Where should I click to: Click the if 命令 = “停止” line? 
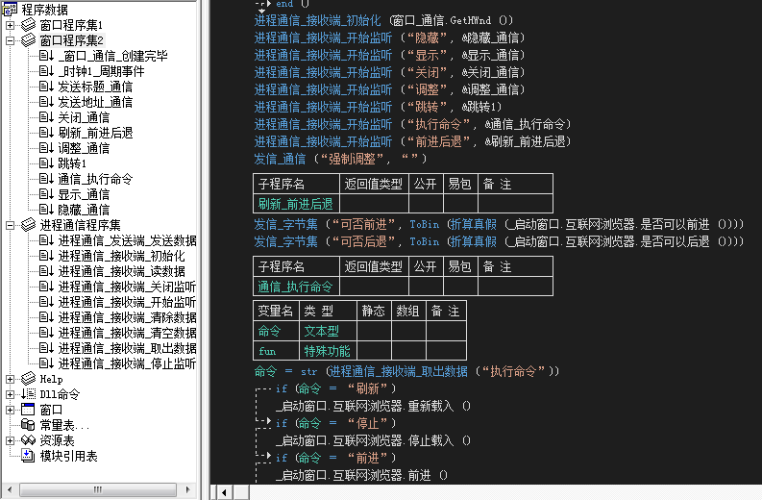tap(335, 423)
